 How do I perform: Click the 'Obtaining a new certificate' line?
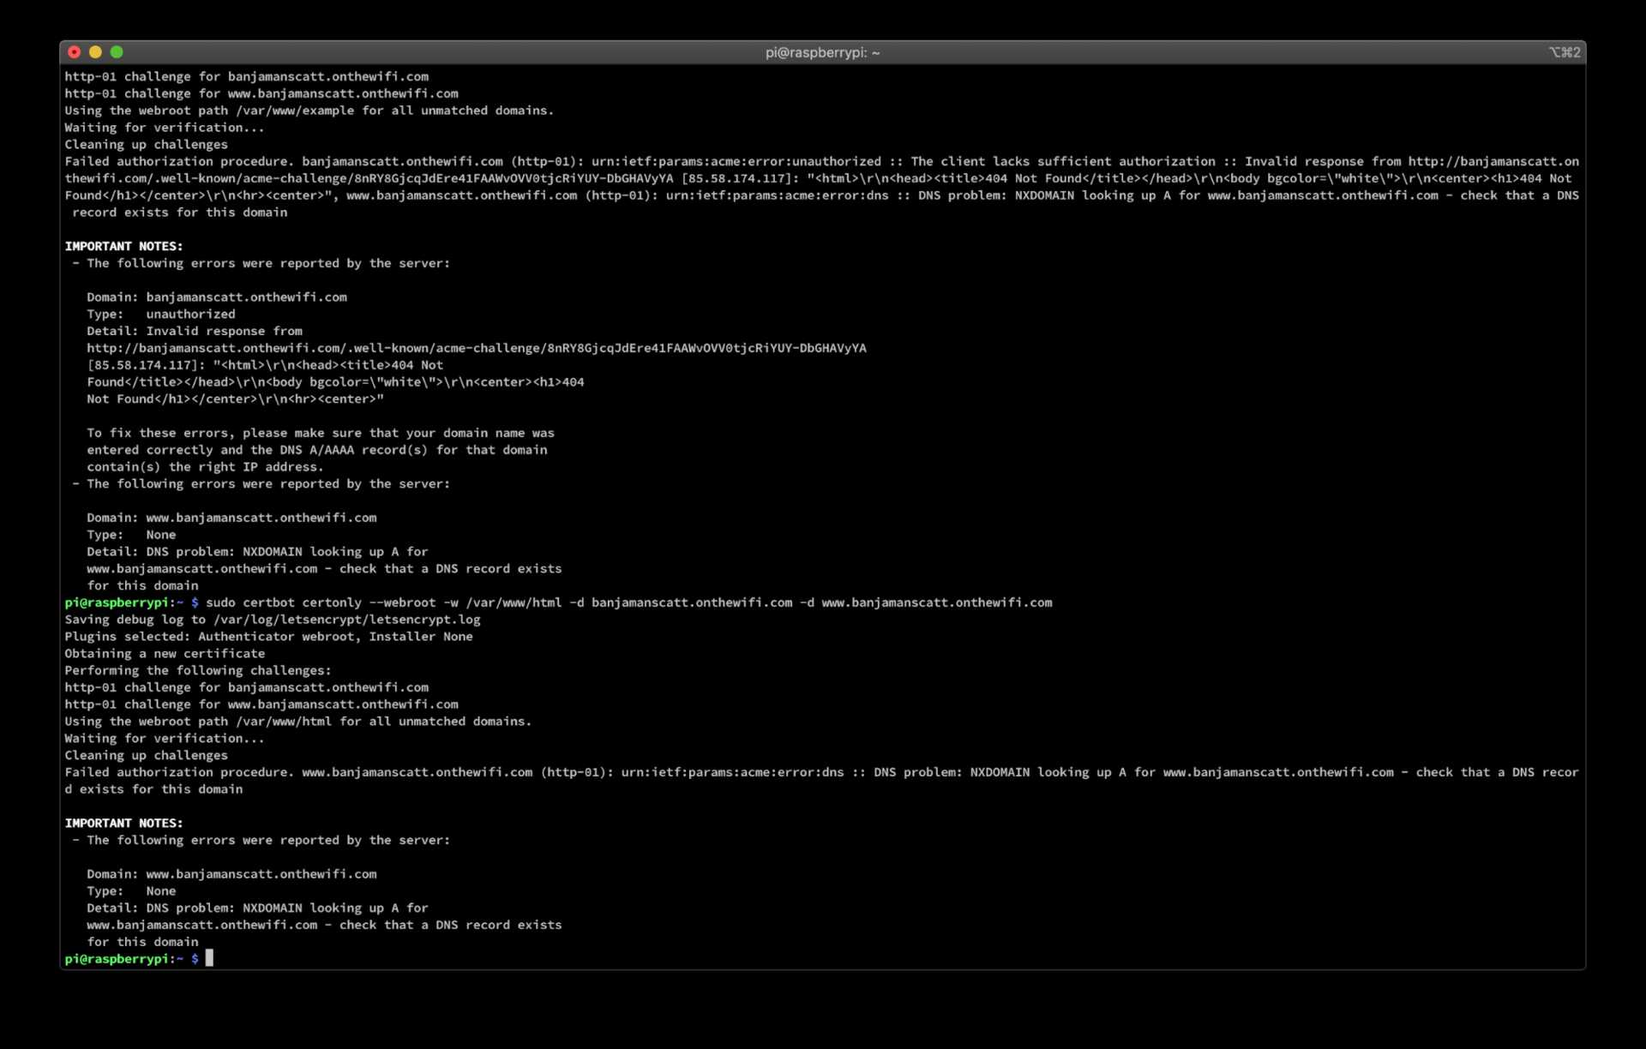pyautogui.click(x=165, y=654)
